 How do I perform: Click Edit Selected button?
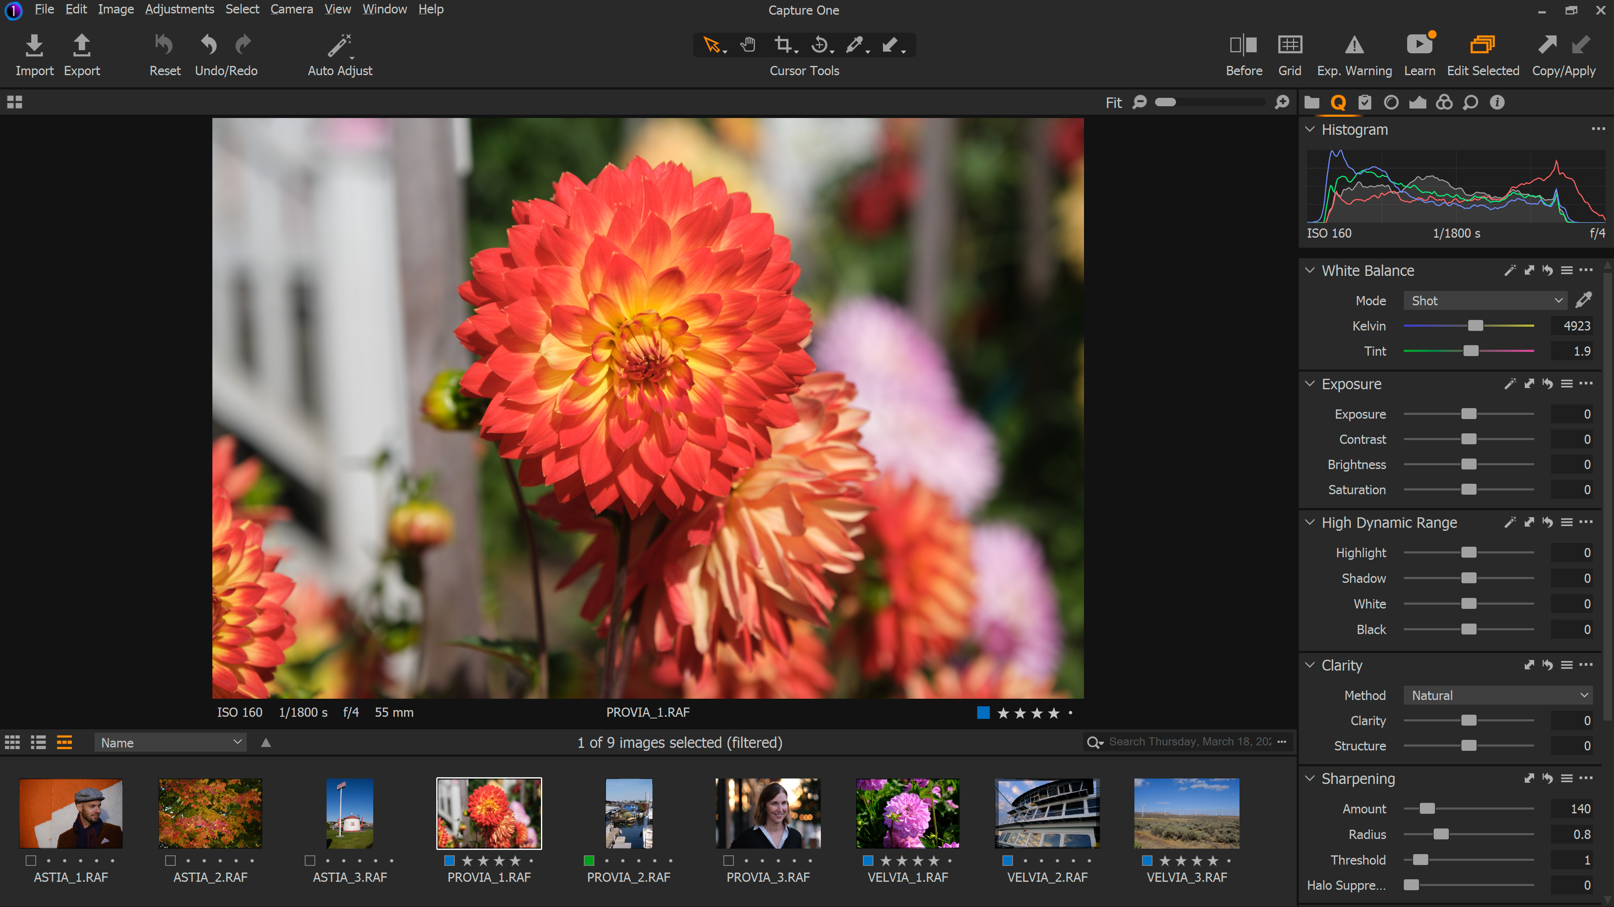coord(1482,46)
